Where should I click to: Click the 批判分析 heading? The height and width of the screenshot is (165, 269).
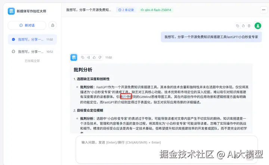click(x=83, y=70)
